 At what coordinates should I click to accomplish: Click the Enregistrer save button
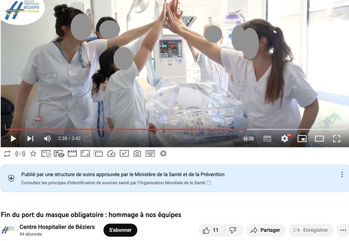click(311, 230)
